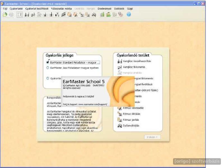Choose Hangköz felismerés practice area
The height and width of the screenshot is (168, 224).
click(x=131, y=67)
